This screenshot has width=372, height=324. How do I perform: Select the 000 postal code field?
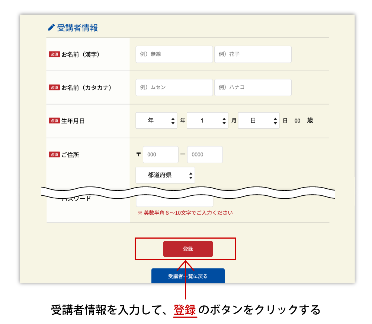[161, 154]
